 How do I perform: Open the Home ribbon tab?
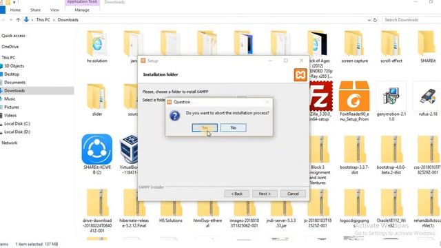15,10
